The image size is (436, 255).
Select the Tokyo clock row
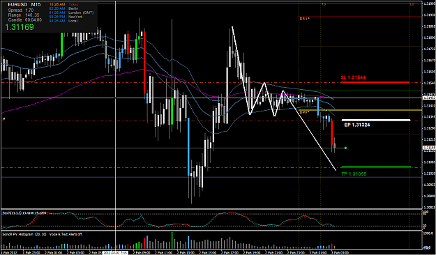point(64,4)
